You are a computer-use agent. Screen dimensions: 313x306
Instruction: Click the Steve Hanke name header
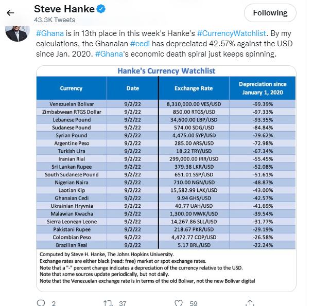(63, 9)
